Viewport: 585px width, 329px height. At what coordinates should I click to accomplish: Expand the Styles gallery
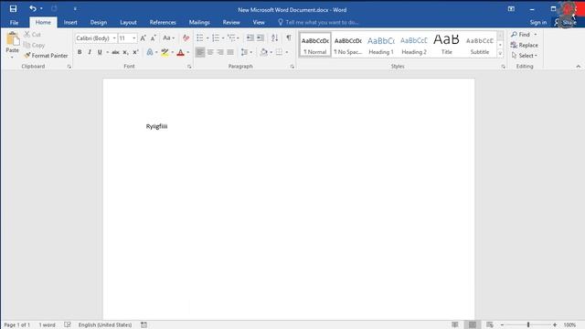500,54
